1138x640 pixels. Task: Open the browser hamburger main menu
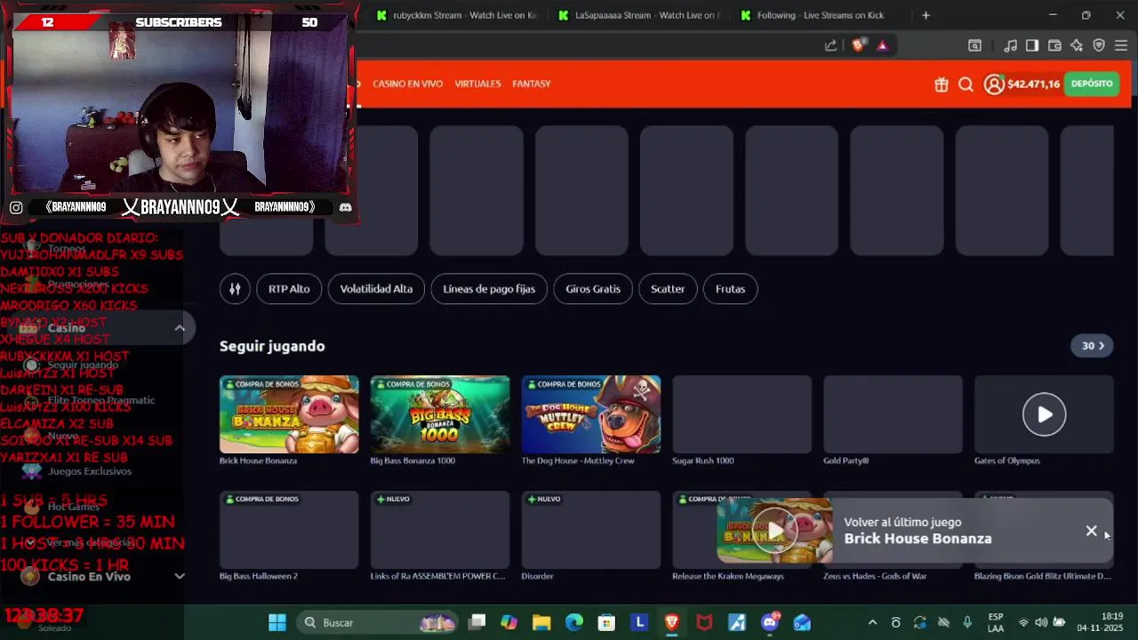pos(1121,45)
